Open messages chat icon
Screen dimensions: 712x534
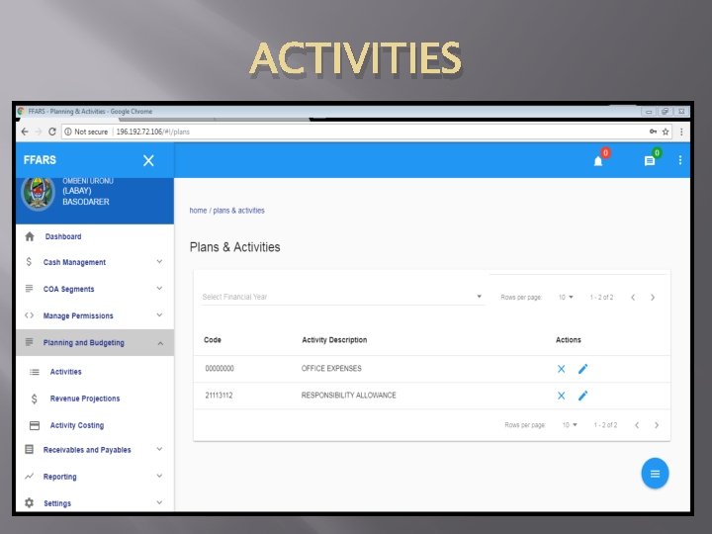coord(650,161)
